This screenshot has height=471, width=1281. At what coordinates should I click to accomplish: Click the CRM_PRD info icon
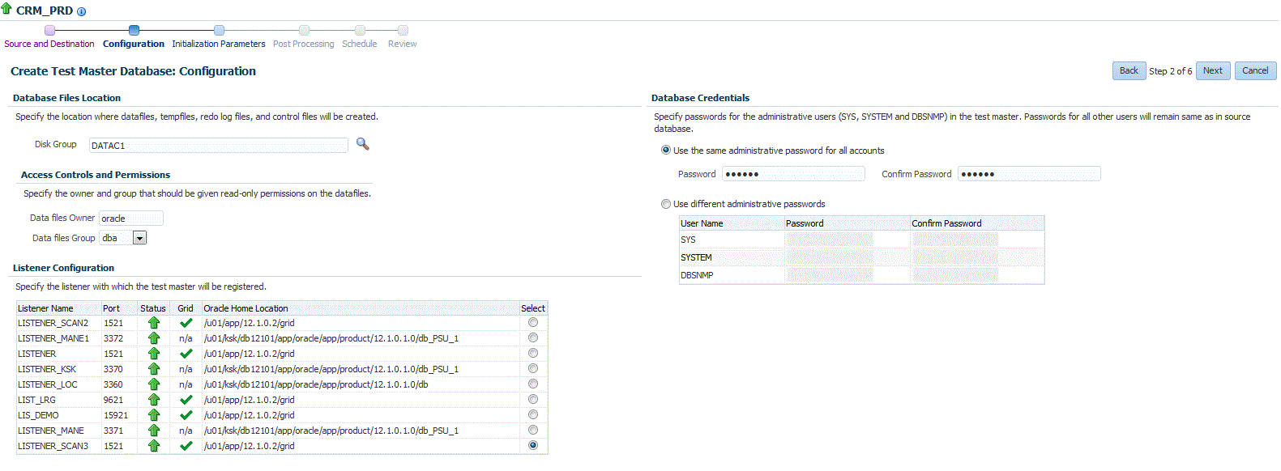pos(81,11)
